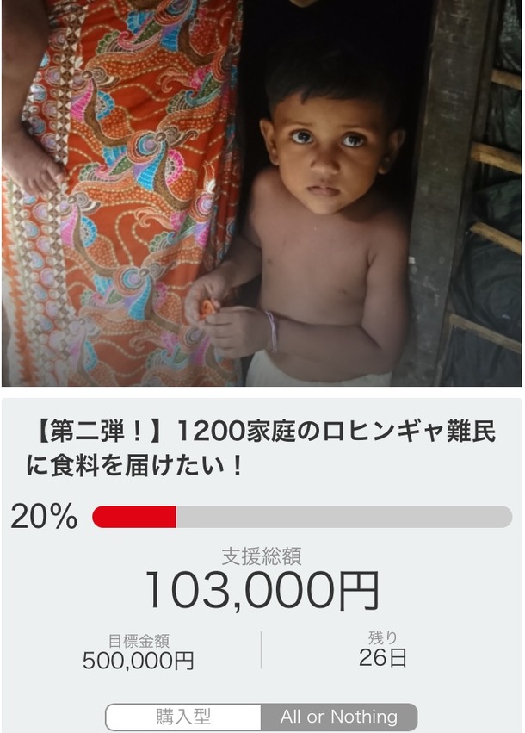Viewport: 525px width, 733px height.
Task: Click the gray unfilled part of progress bar
Action: (x=343, y=517)
